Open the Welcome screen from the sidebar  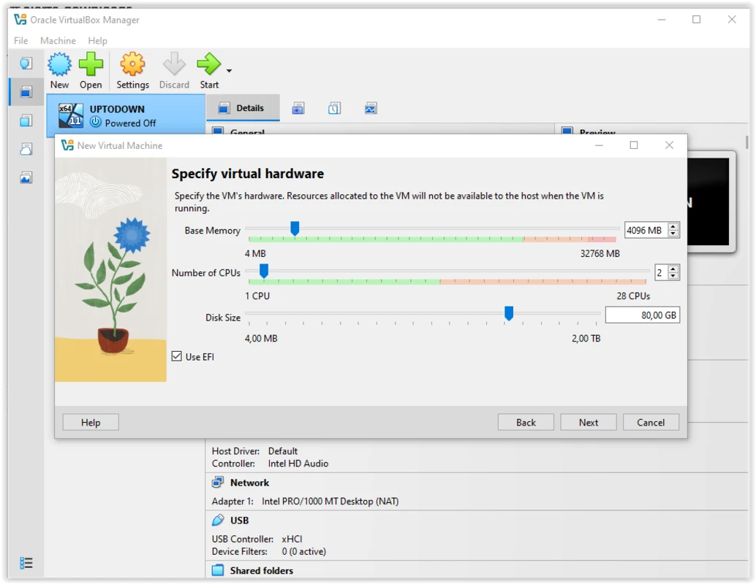coord(26,64)
